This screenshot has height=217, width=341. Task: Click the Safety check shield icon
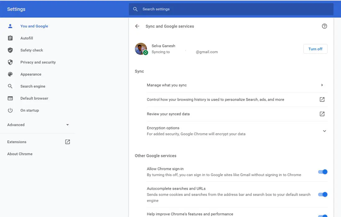click(10, 50)
